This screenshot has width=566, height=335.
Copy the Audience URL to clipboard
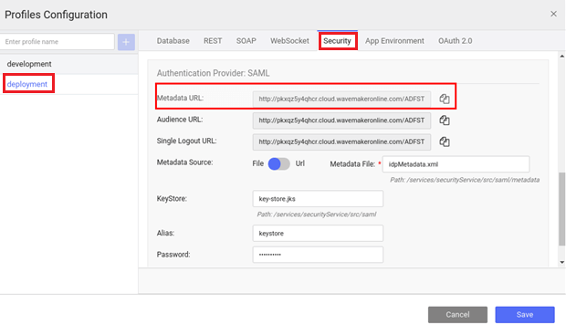tap(445, 120)
